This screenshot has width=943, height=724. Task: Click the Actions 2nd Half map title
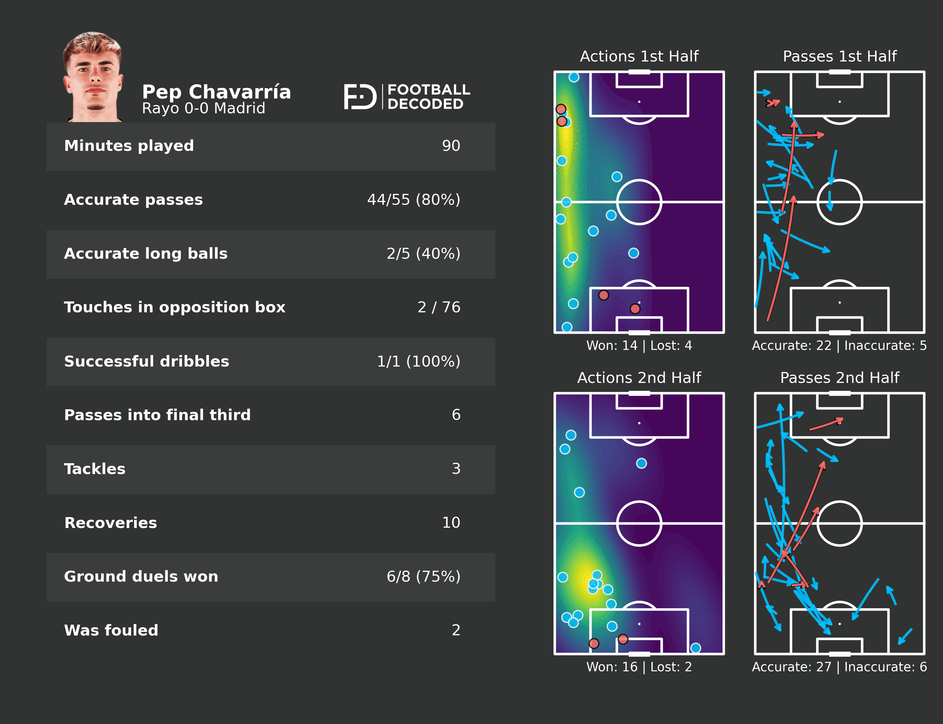[639, 378]
